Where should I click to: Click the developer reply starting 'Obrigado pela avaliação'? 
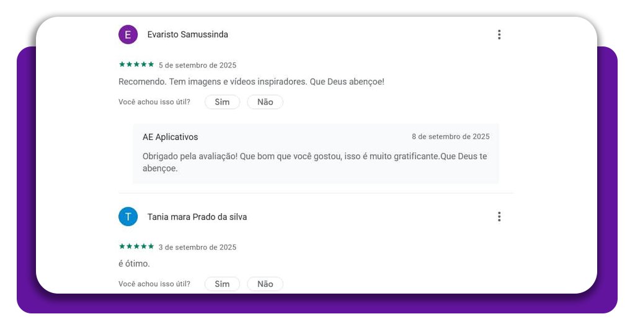pyautogui.click(x=314, y=162)
